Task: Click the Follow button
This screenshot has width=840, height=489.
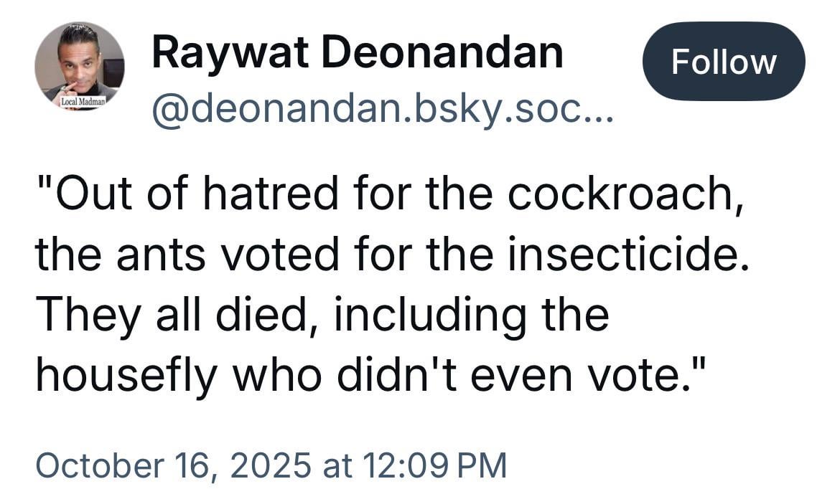Action: [723, 62]
